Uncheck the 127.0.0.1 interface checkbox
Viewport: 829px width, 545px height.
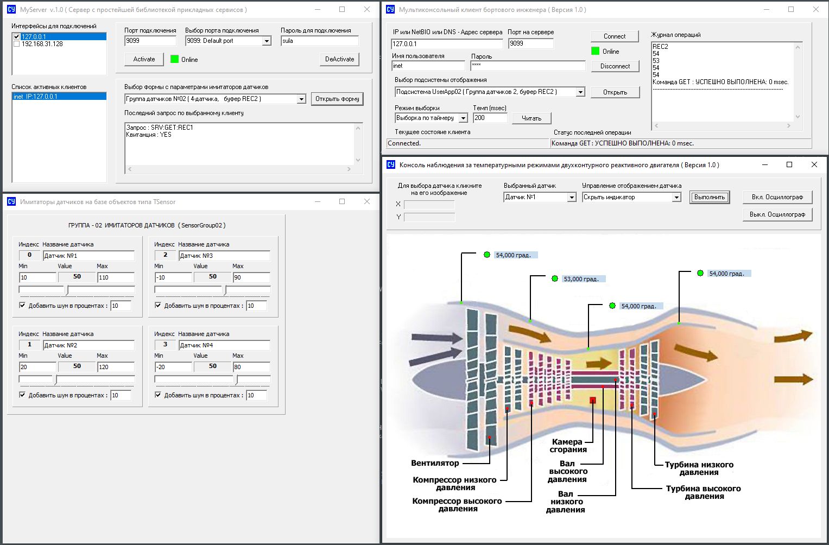[x=16, y=37]
